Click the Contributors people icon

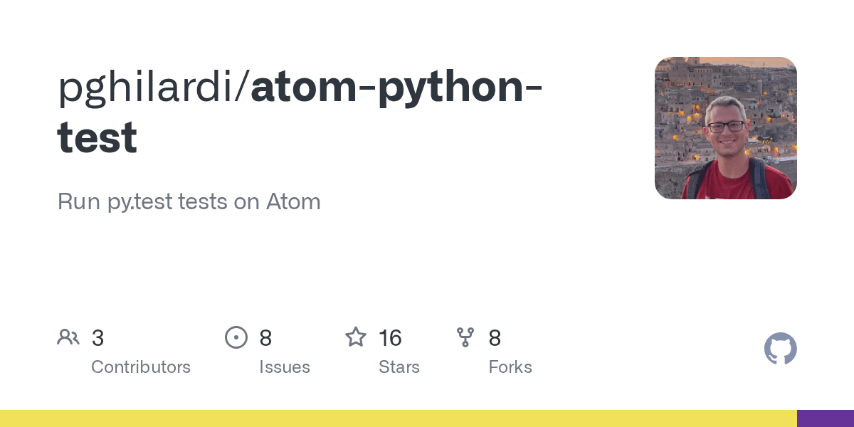click(68, 337)
